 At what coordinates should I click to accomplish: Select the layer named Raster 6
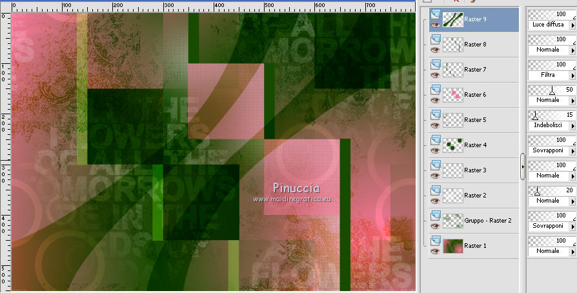475,95
